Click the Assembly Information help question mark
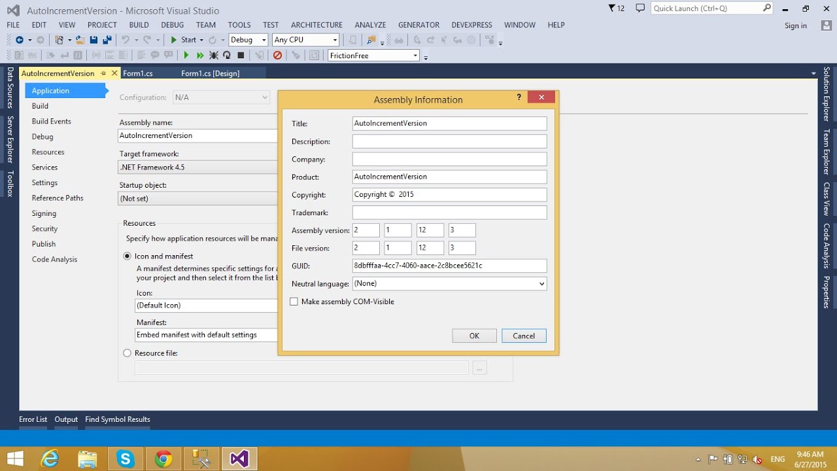 [x=519, y=97]
